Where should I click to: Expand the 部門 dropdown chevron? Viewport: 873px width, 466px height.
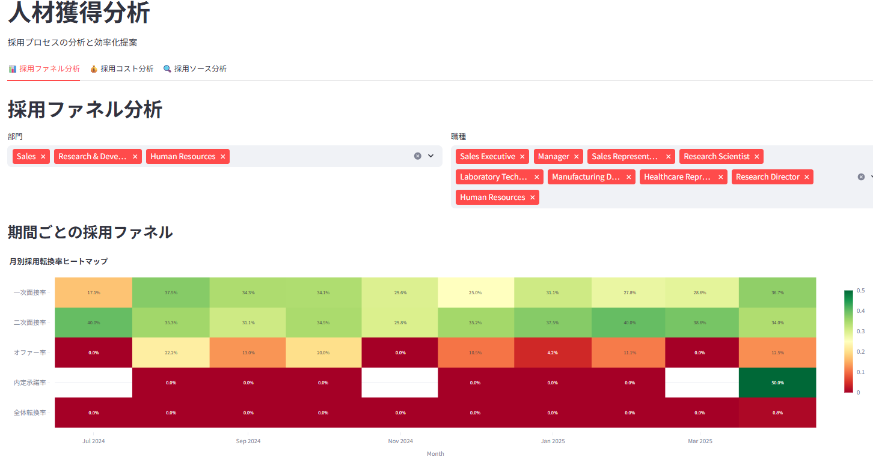coord(430,156)
